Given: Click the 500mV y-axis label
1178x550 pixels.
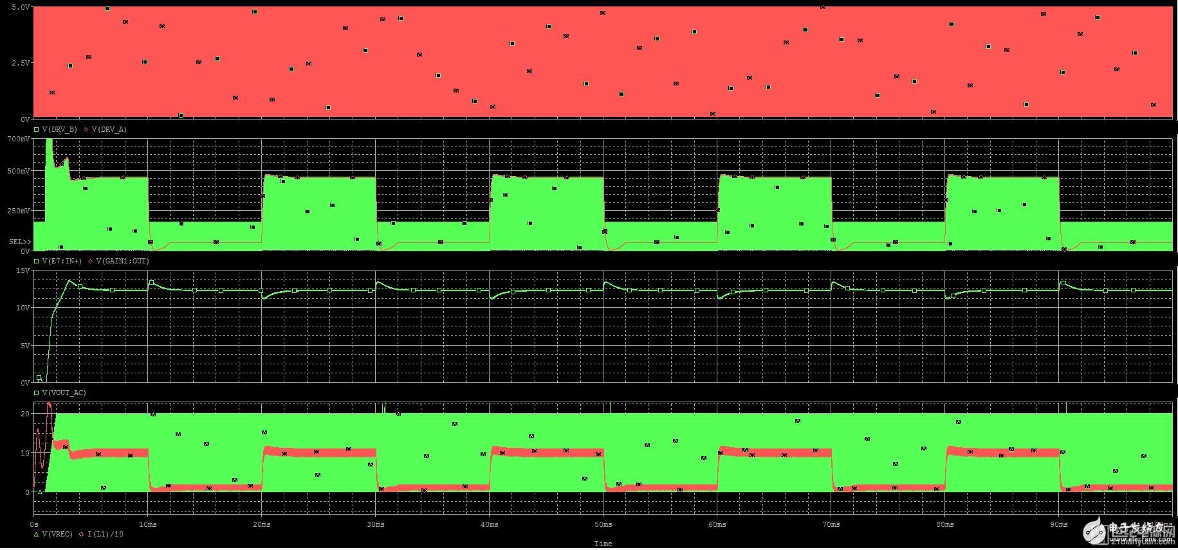Looking at the screenshot, I should (18, 172).
